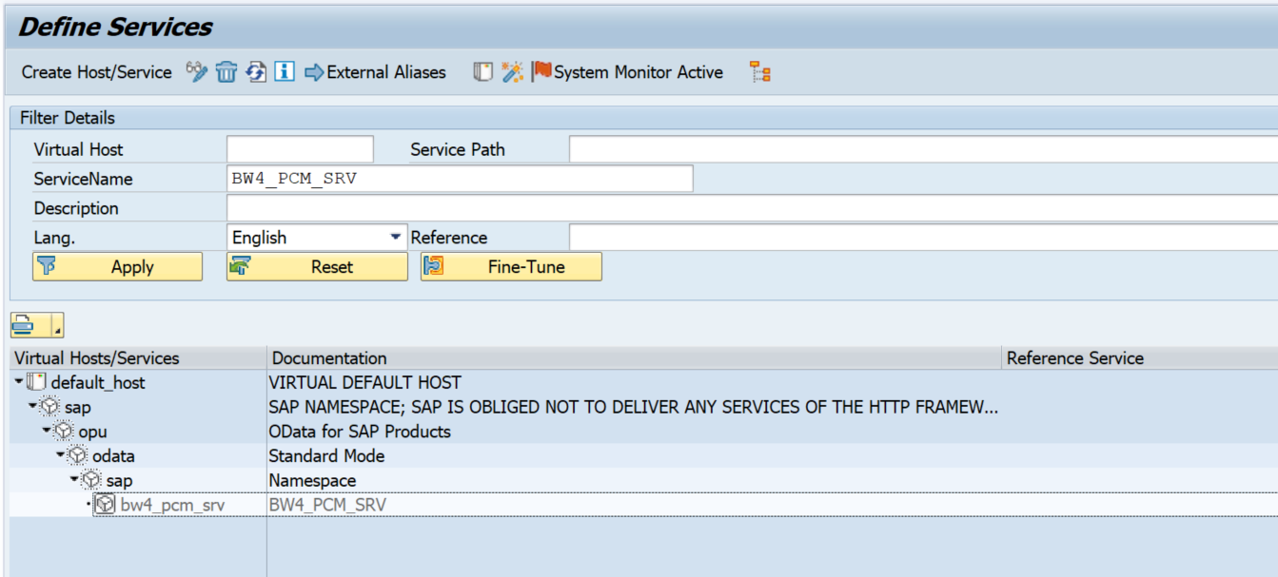Click the Fine-Tune button
The width and height of the screenshot is (1278, 577).
pyautogui.click(x=511, y=267)
